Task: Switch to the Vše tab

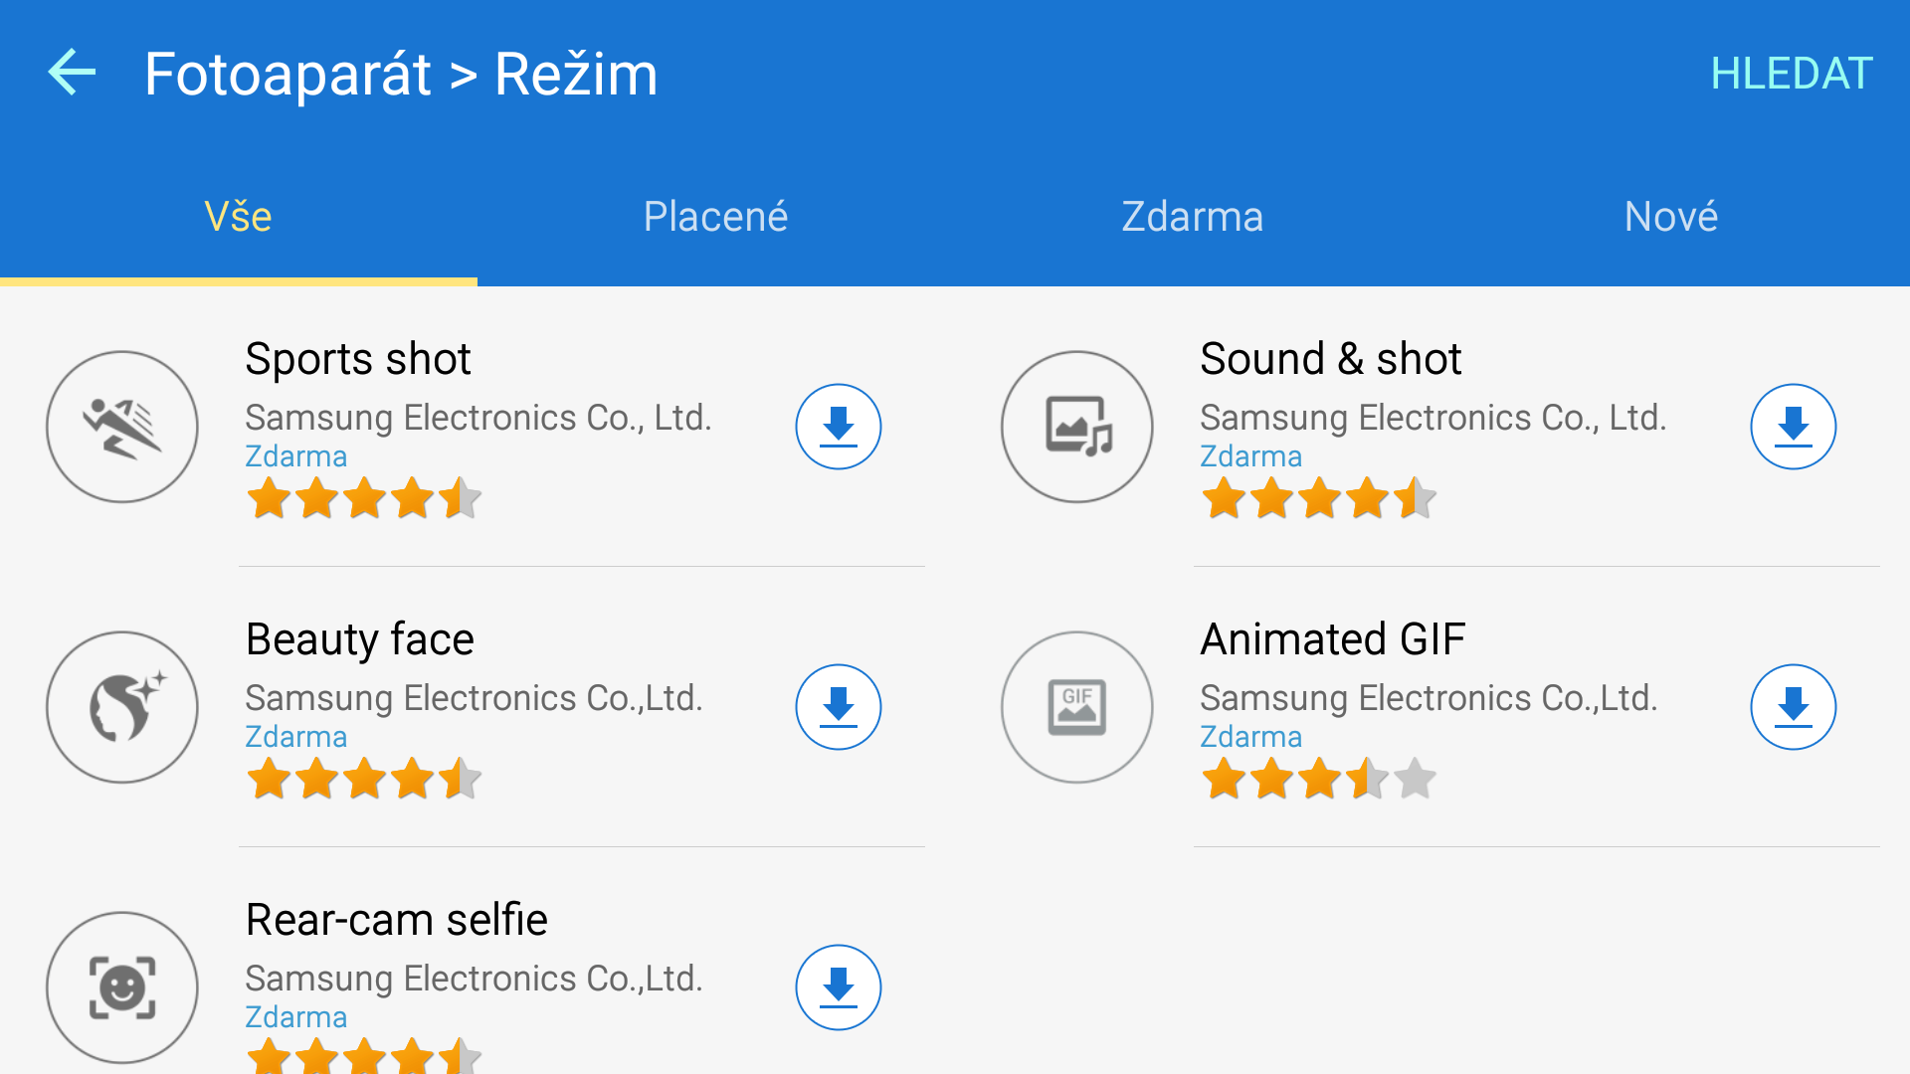Action: 239,217
